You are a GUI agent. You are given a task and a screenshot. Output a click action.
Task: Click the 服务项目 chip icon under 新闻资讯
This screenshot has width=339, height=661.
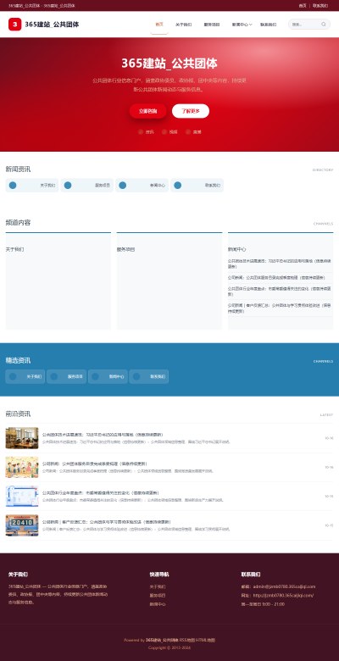(x=68, y=185)
